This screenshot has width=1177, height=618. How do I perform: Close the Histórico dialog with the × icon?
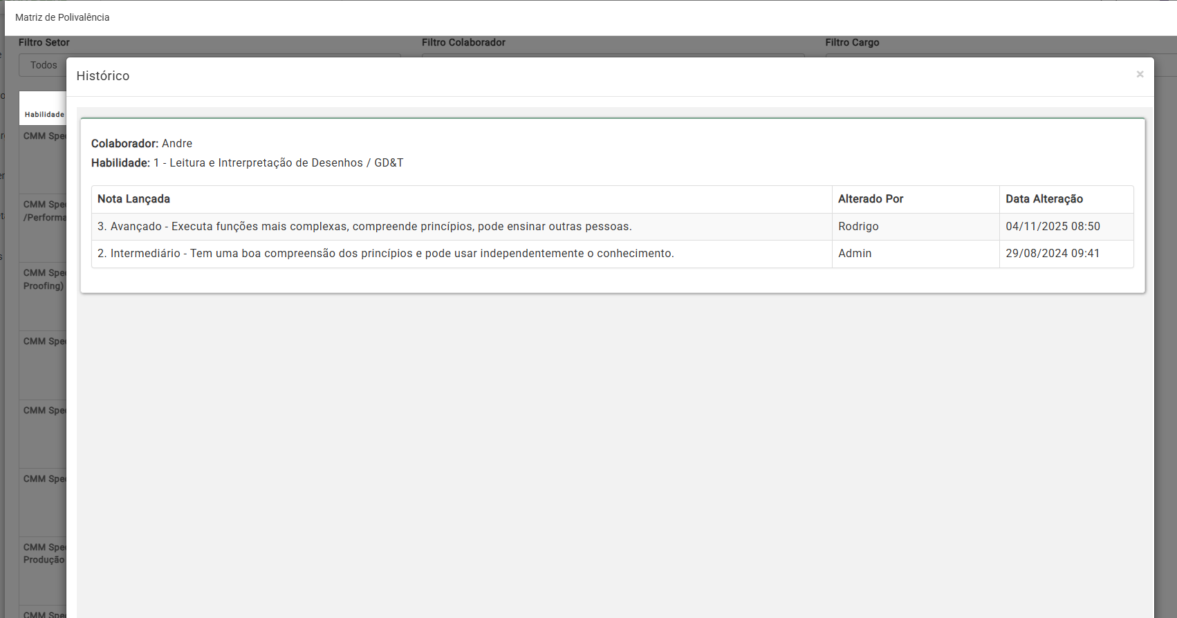1140,75
